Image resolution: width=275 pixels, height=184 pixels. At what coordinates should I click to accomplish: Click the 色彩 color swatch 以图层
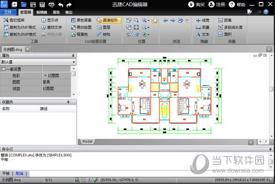tap(51, 76)
